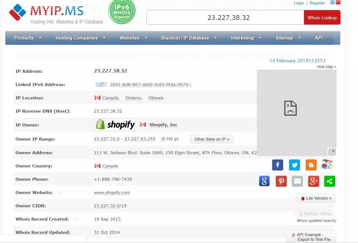Click Other Sites on IP button
This screenshot has height=243, width=358.
coord(211,139)
